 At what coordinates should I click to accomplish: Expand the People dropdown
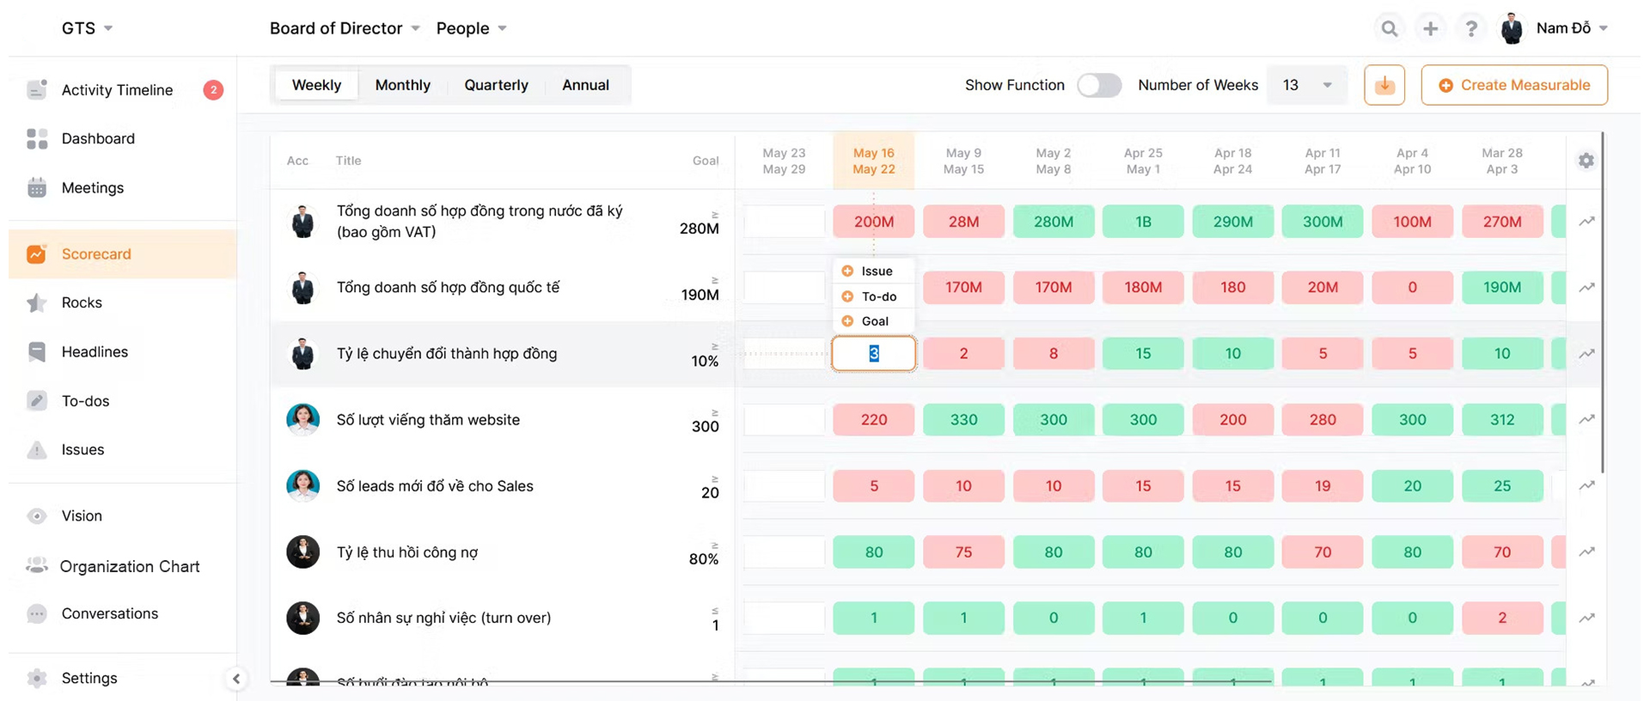pyautogui.click(x=471, y=29)
